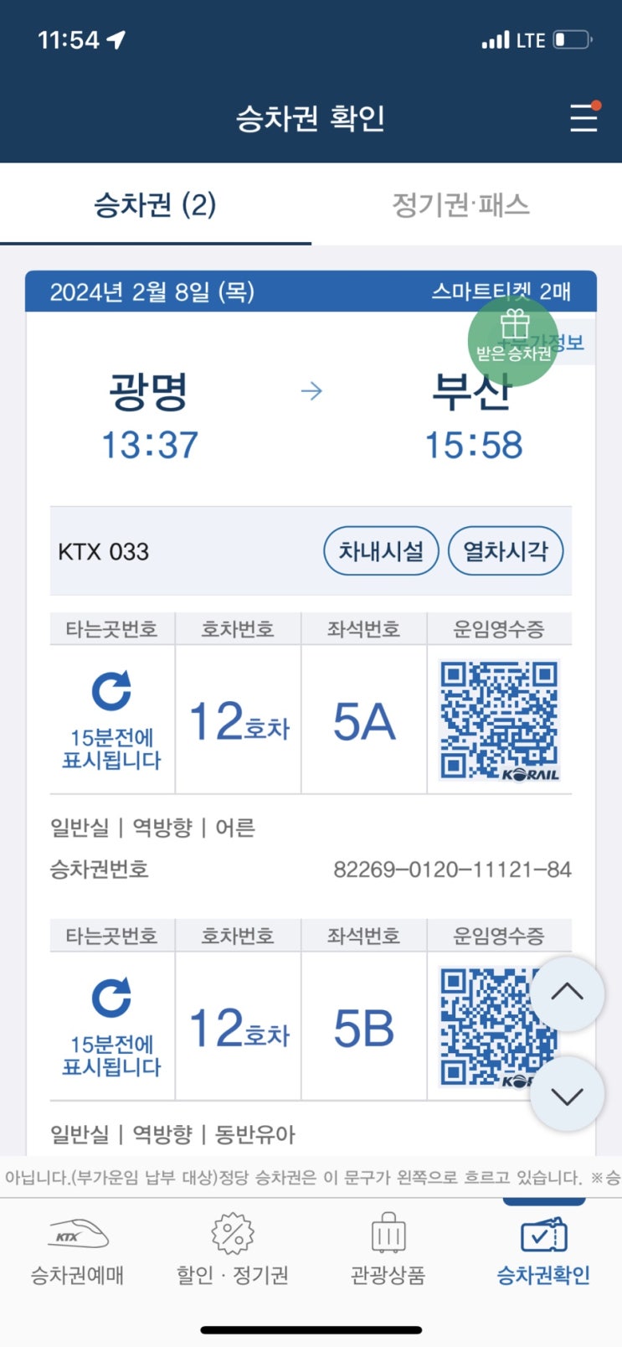Open the QR code for seat 5A
Image resolution: width=622 pixels, height=1347 pixels.
tap(500, 720)
